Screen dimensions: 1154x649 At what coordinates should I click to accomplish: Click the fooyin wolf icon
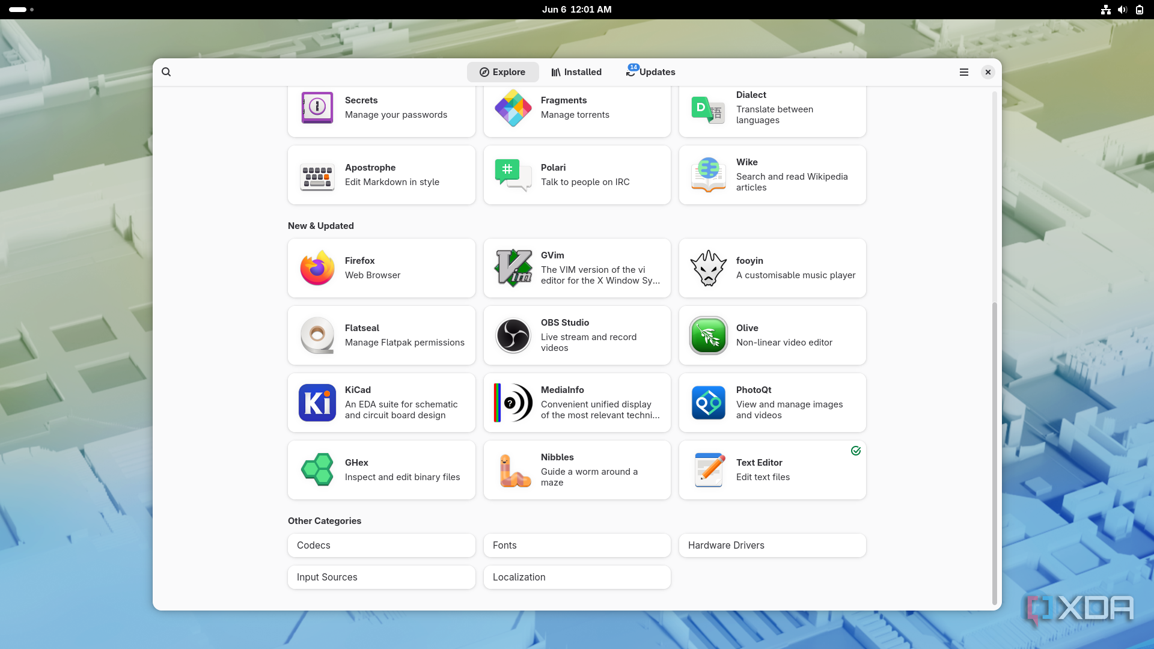(709, 268)
